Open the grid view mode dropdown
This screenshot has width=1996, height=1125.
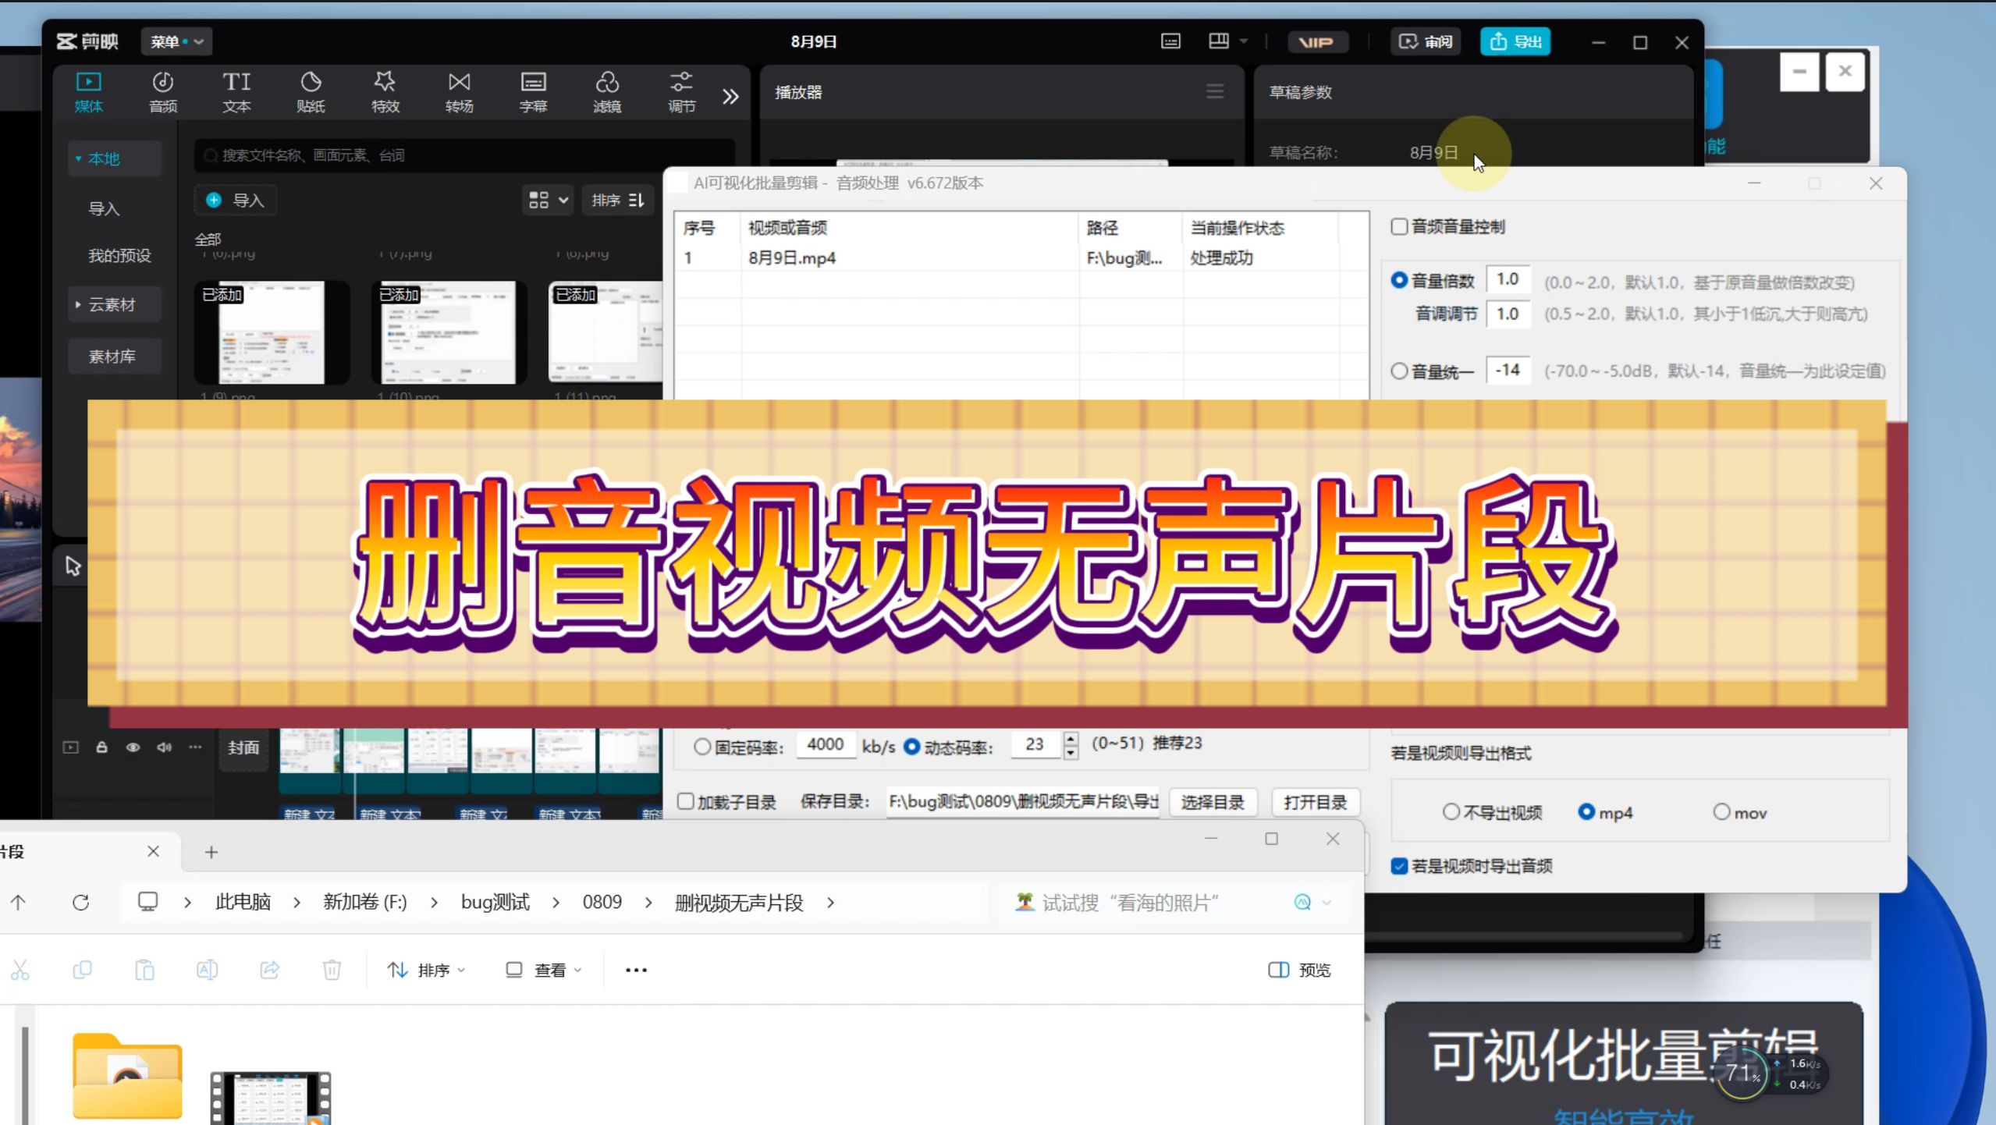pyautogui.click(x=548, y=201)
